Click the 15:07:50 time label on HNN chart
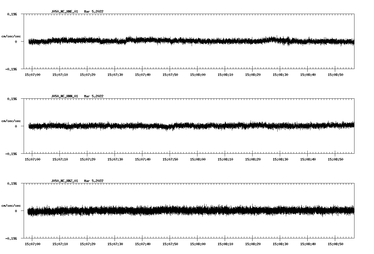374x254 pixels. [x=170, y=159]
